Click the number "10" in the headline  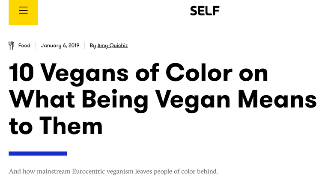coord(21,73)
